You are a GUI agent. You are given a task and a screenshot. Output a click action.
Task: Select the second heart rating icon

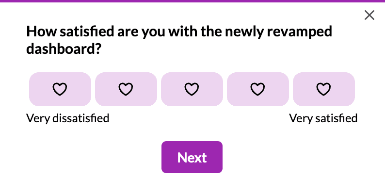(126, 89)
